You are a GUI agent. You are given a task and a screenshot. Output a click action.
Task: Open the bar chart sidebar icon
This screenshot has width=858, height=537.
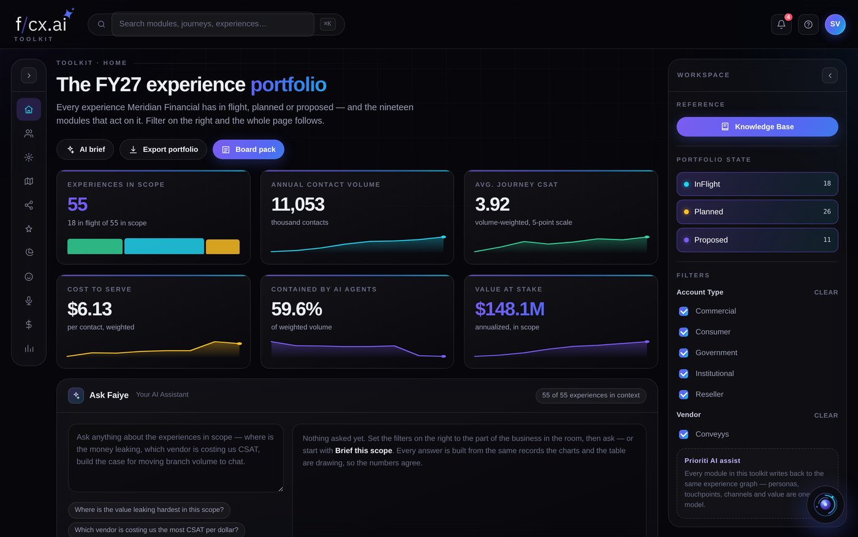[x=29, y=348]
